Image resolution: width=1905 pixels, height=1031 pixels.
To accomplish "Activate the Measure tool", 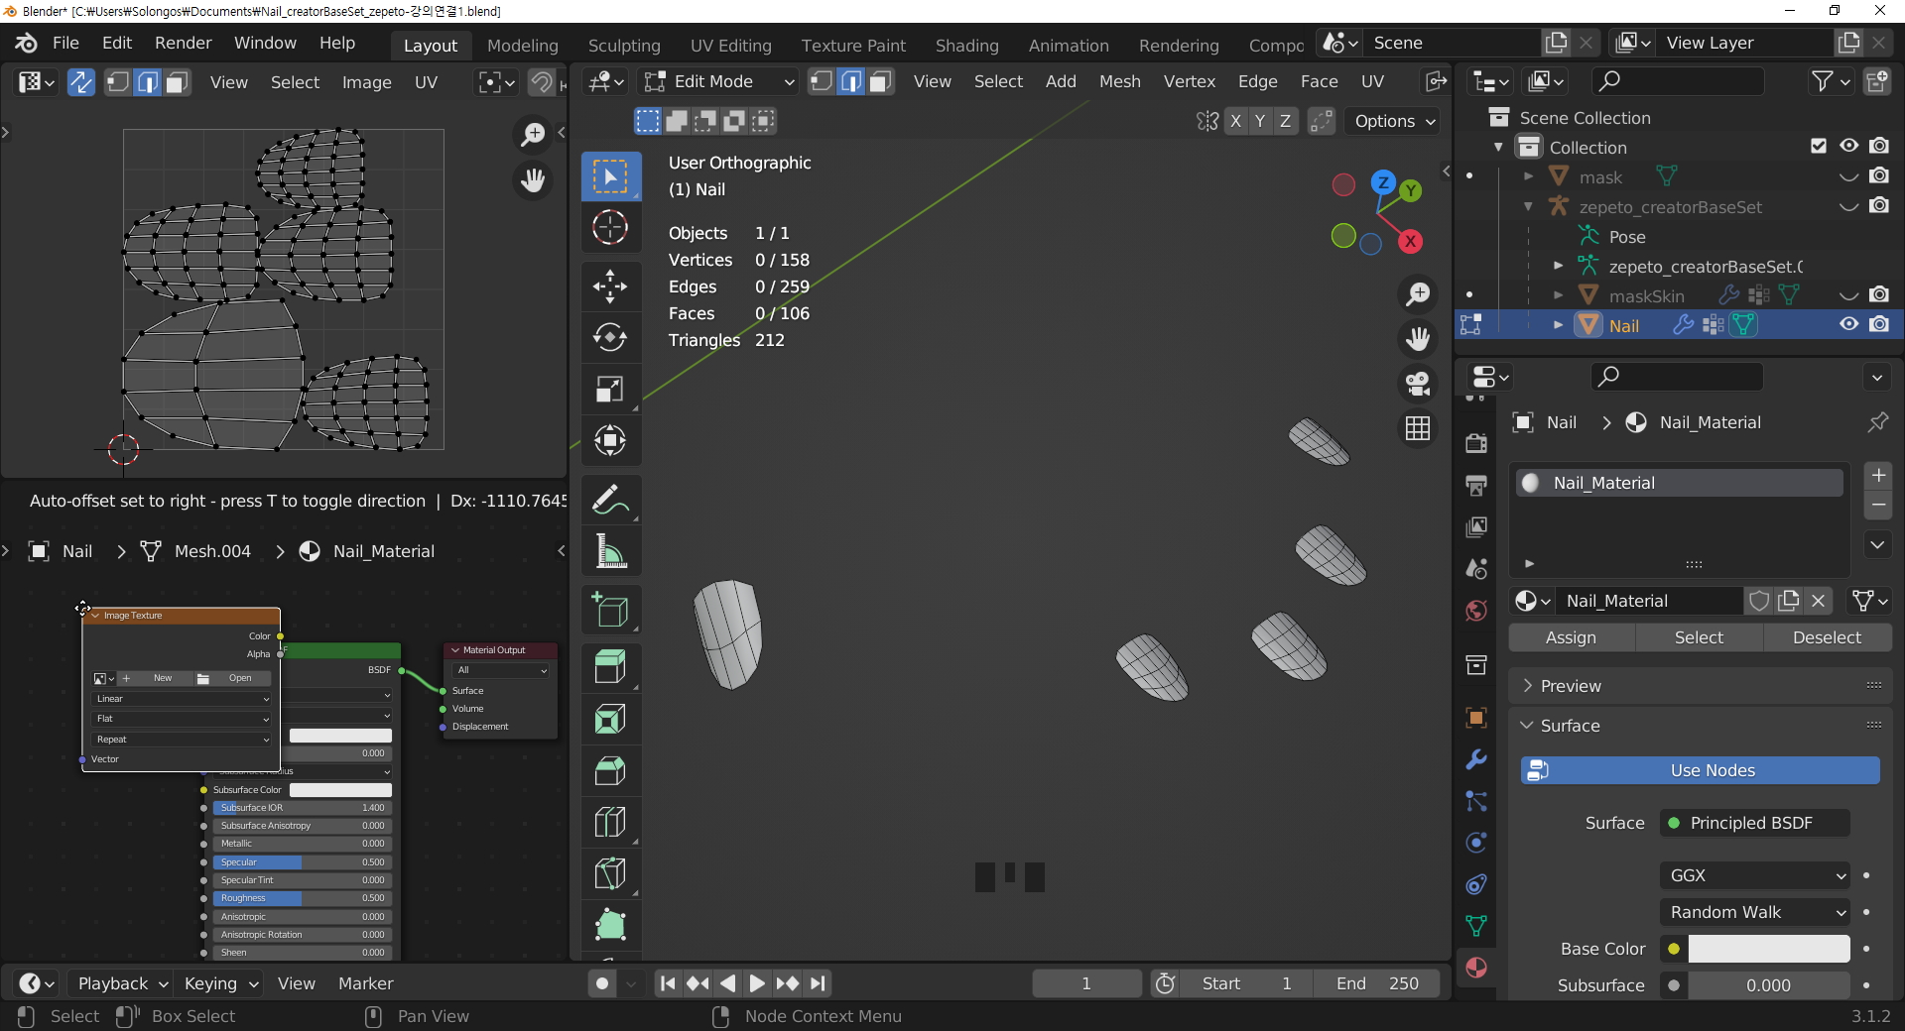I will (610, 551).
